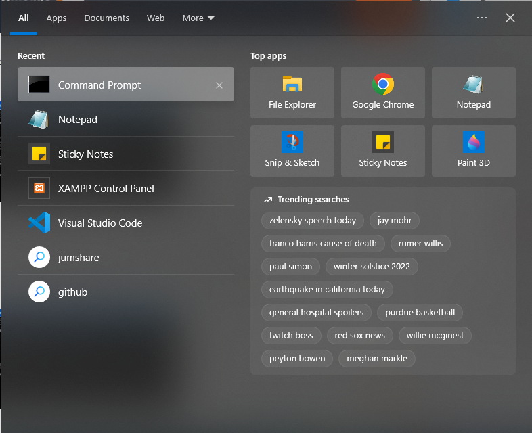Search trending 'paul simon'

coord(291,267)
